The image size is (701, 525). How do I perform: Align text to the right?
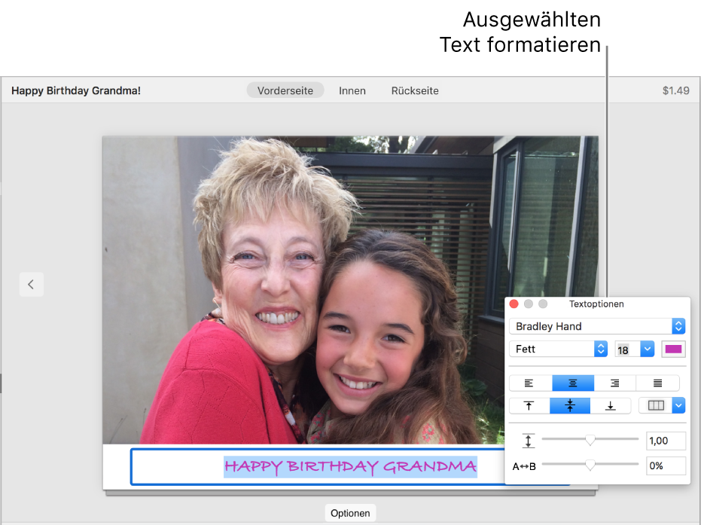pyautogui.click(x=615, y=383)
